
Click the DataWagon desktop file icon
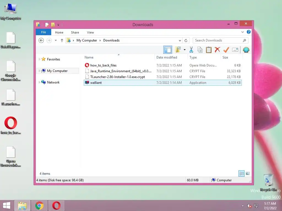click(x=11, y=40)
